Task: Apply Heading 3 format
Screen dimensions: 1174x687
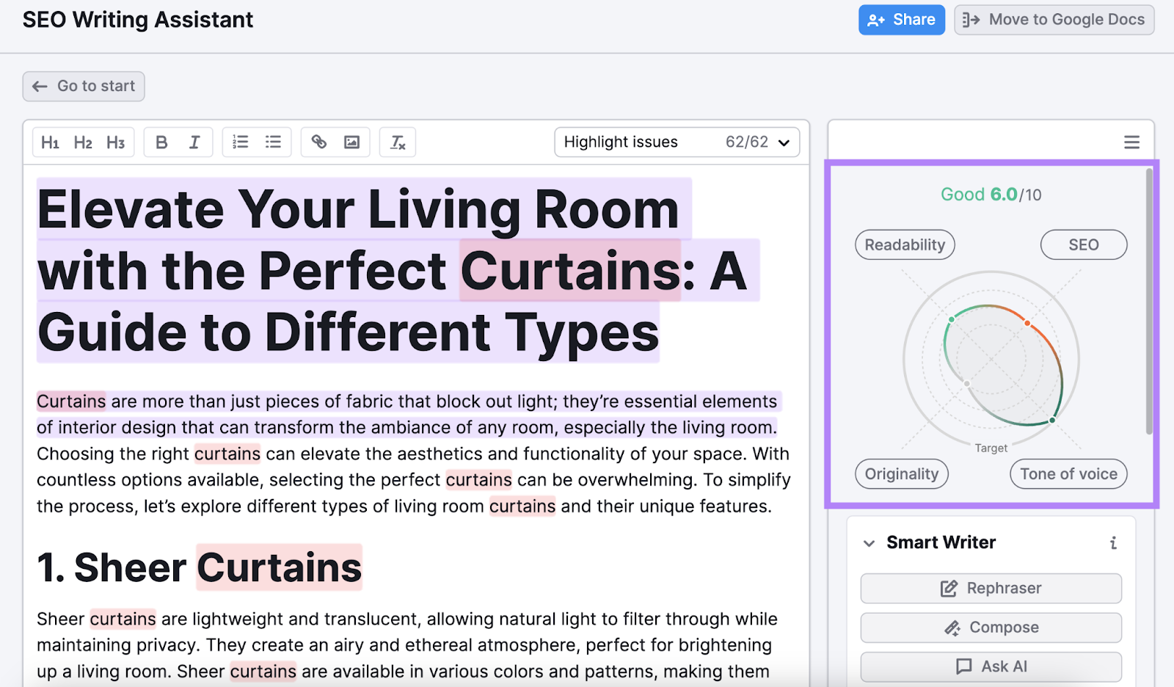Action: pos(115,142)
